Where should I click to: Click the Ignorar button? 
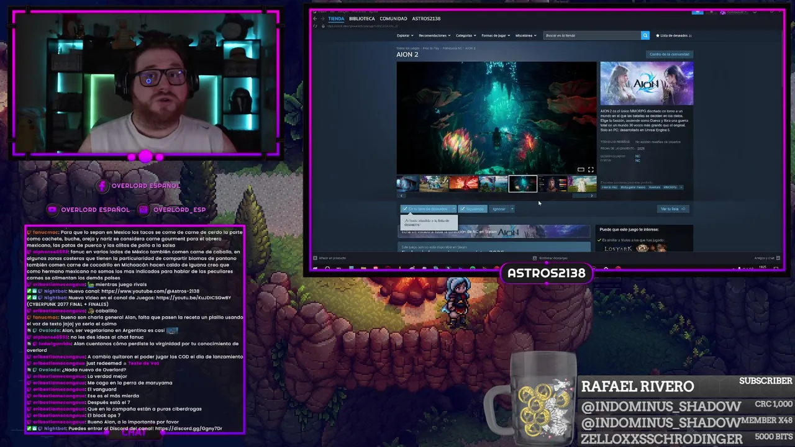pos(499,209)
